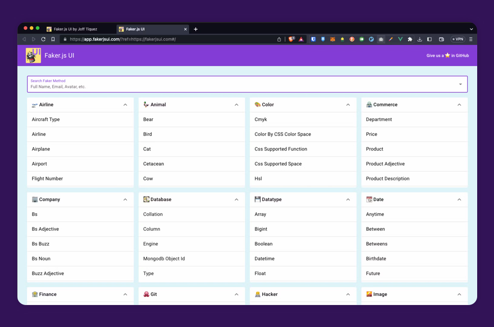Go forward with the browser forward arrow
494x327 pixels.
33,39
